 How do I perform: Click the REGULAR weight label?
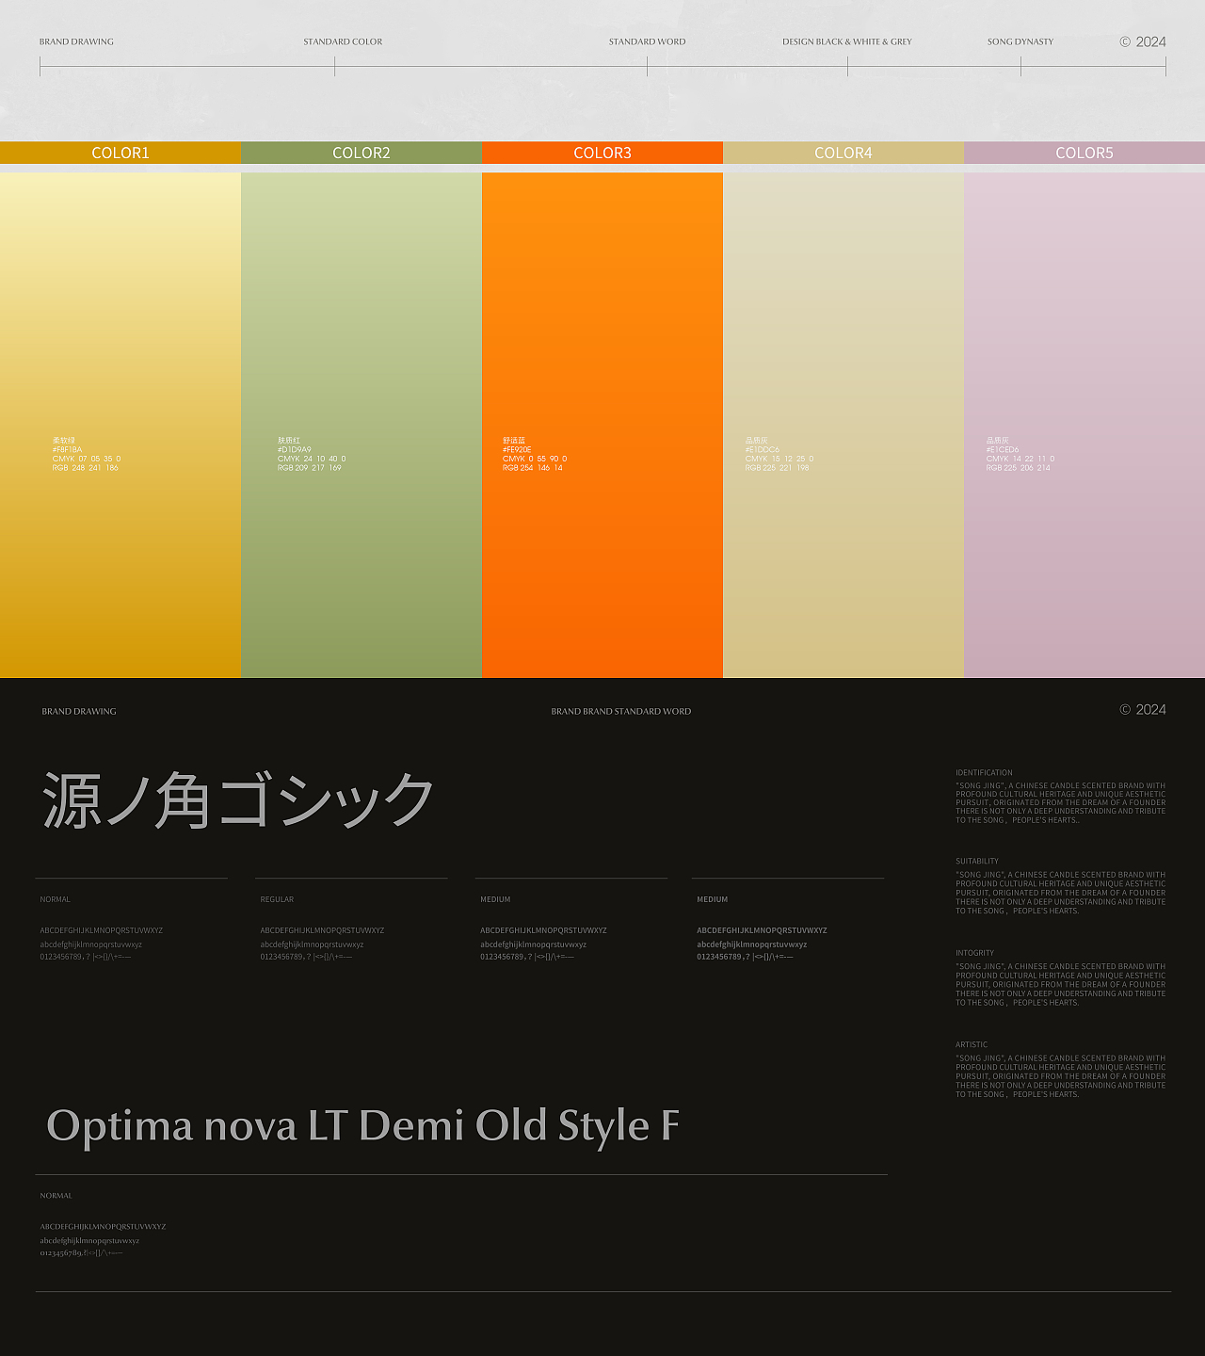click(277, 899)
